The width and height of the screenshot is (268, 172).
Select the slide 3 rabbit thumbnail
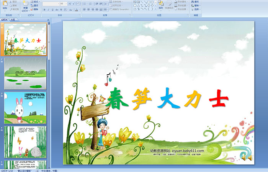click(x=25, y=108)
